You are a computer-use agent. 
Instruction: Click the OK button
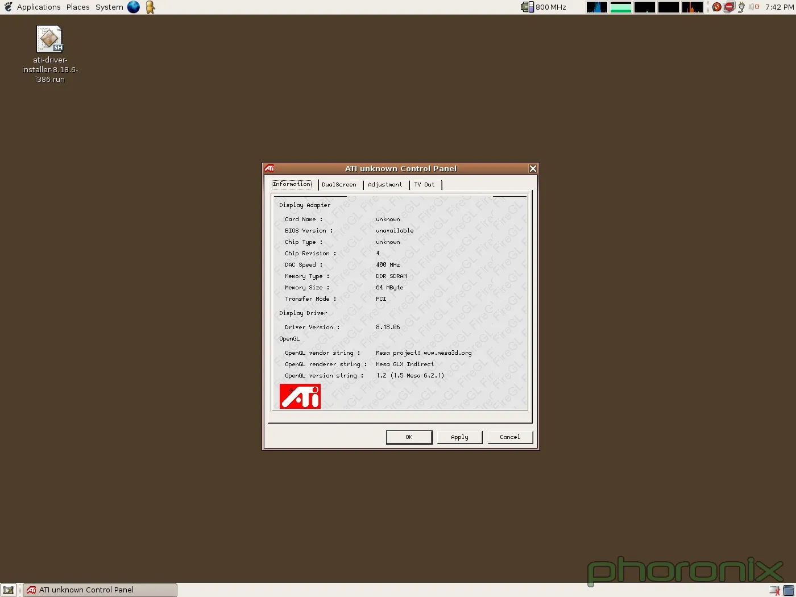pyautogui.click(x=409, y=437)
